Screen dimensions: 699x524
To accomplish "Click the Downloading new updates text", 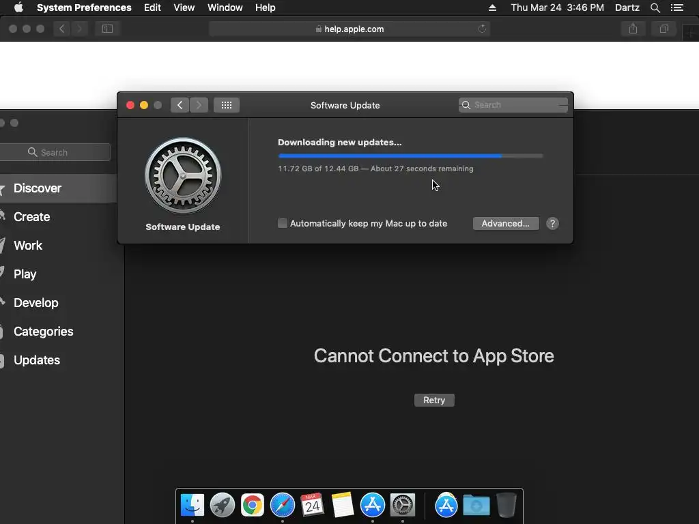I will tap(340, 142).
